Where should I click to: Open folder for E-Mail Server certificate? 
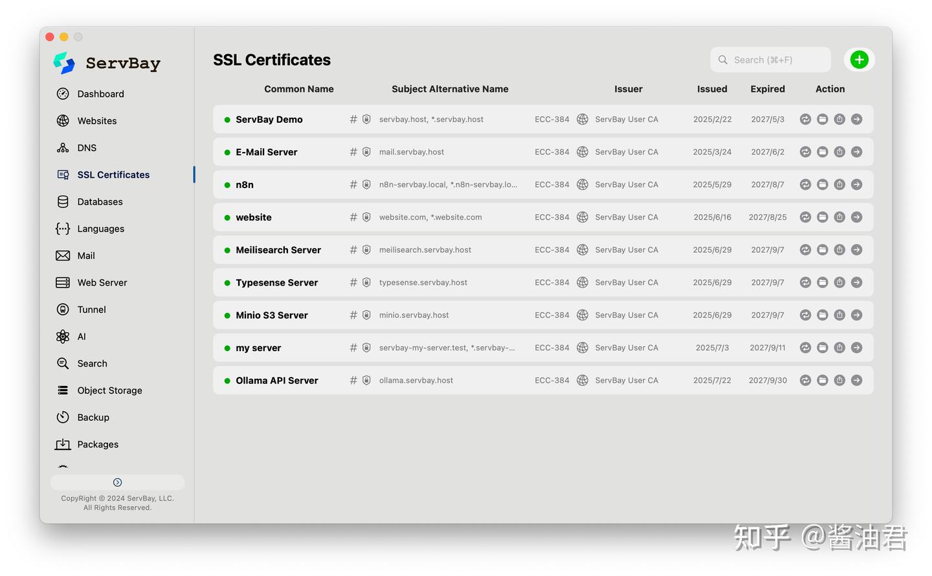[x=822, y=152]
